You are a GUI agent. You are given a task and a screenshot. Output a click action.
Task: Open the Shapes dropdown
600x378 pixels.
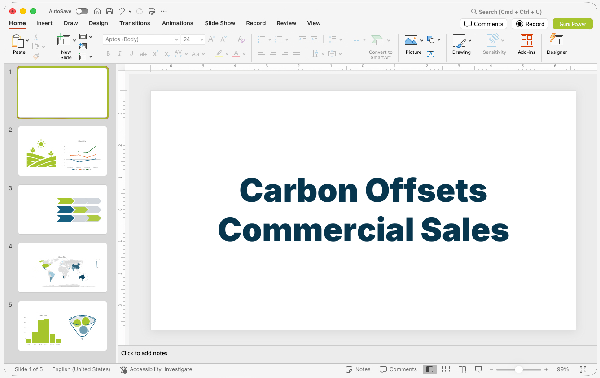tap(434, 39)
